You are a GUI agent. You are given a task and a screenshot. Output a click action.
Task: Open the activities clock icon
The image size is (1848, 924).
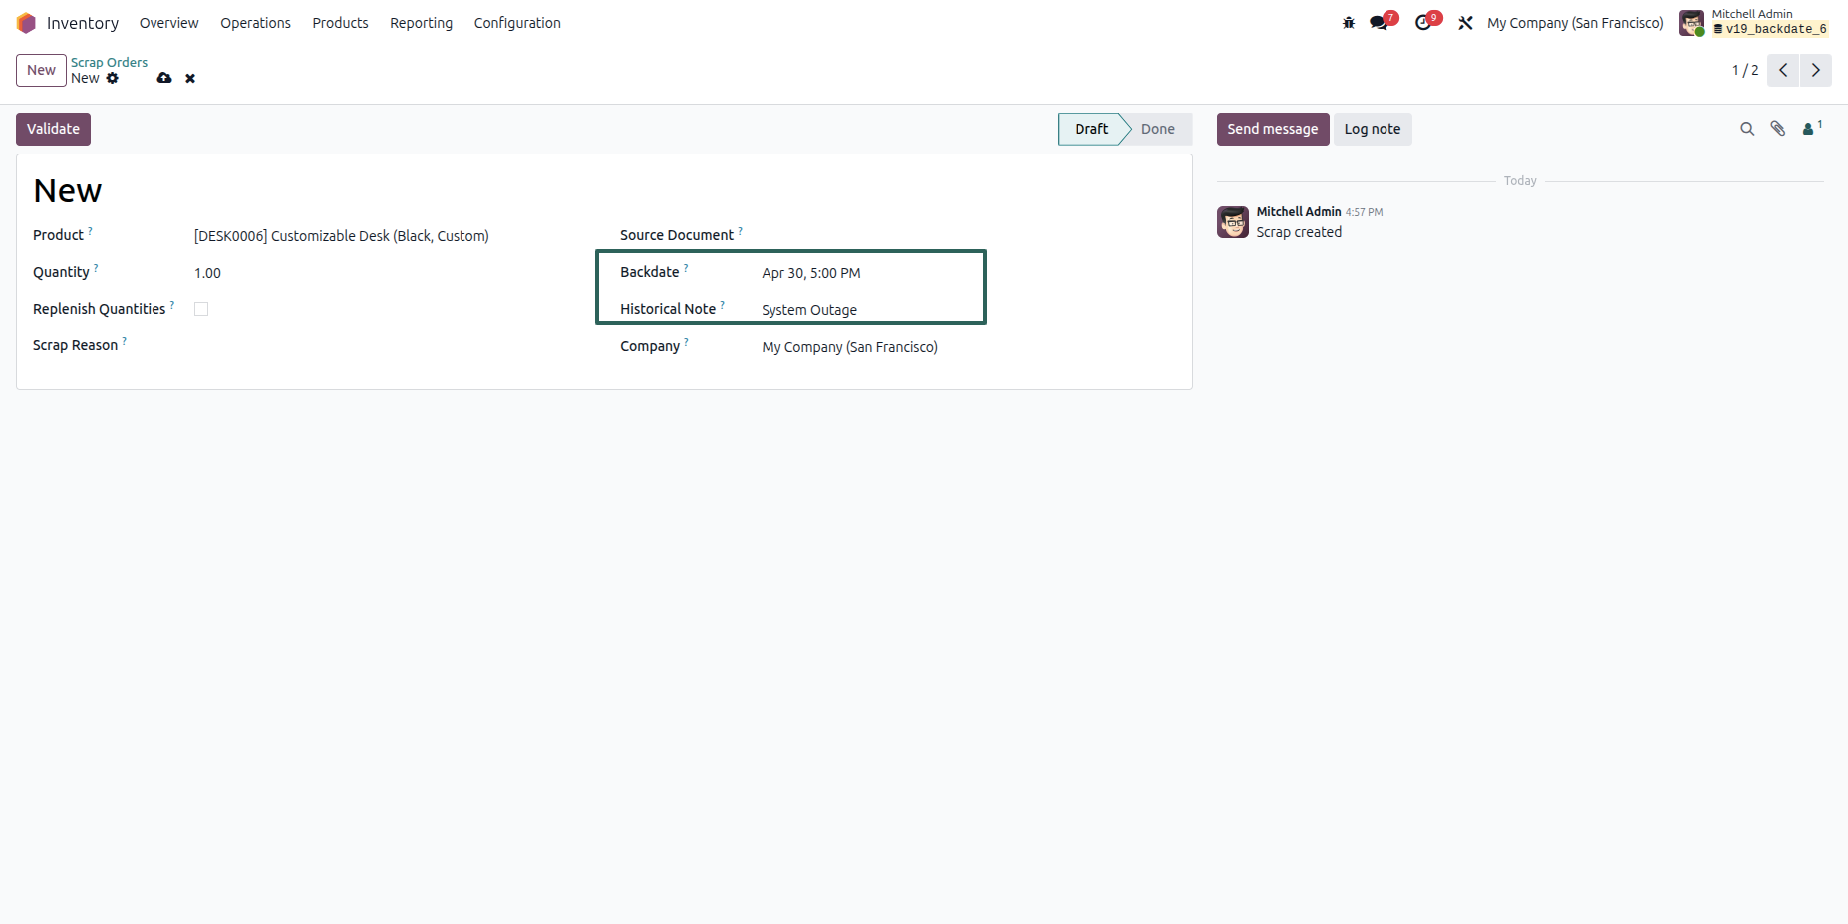pos(1423,23)
